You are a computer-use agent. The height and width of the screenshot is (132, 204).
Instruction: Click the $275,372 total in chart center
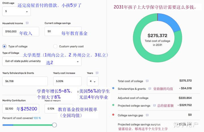pos(158,35)
